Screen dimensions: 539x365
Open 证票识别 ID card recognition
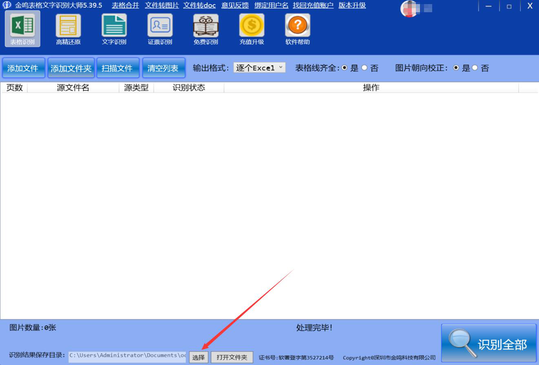tap(160, 29)
